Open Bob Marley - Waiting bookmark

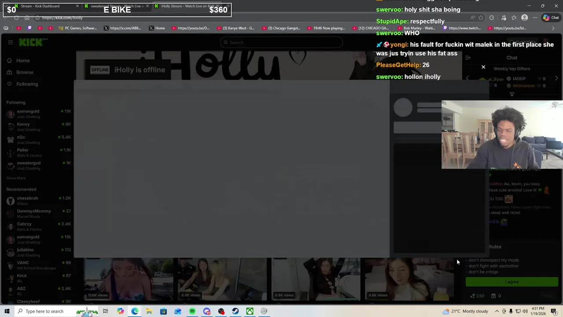click(x=416, y=28)
